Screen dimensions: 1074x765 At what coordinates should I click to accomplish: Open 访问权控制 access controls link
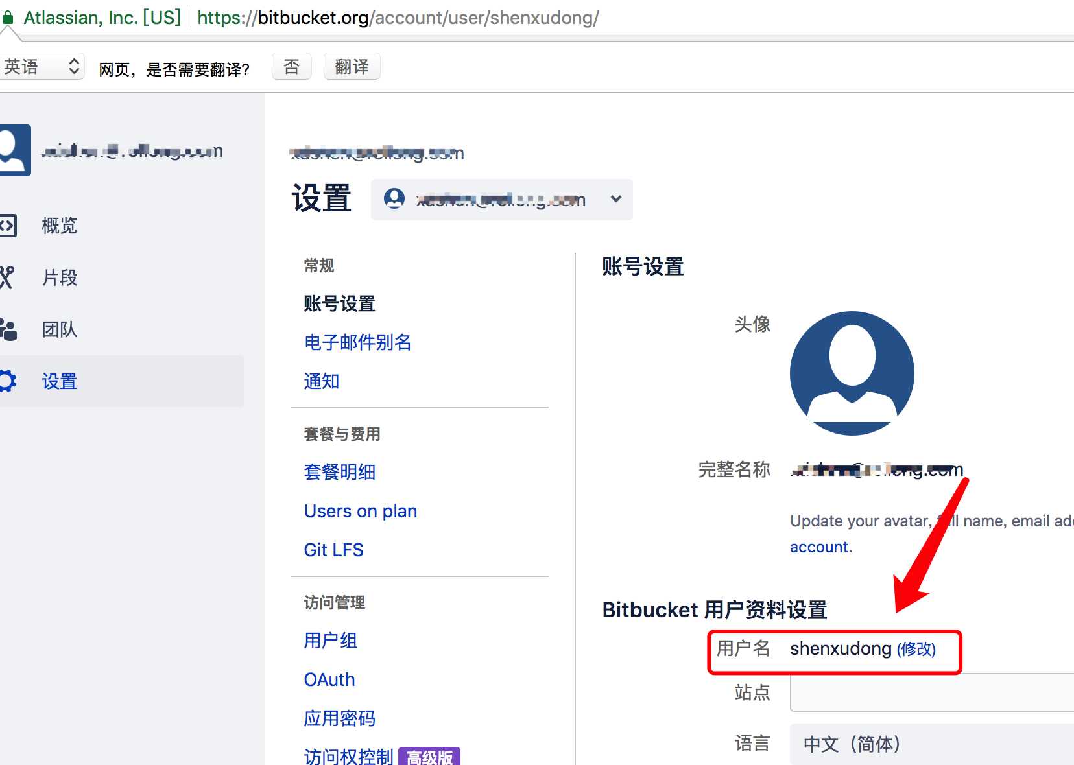point(349,757)
